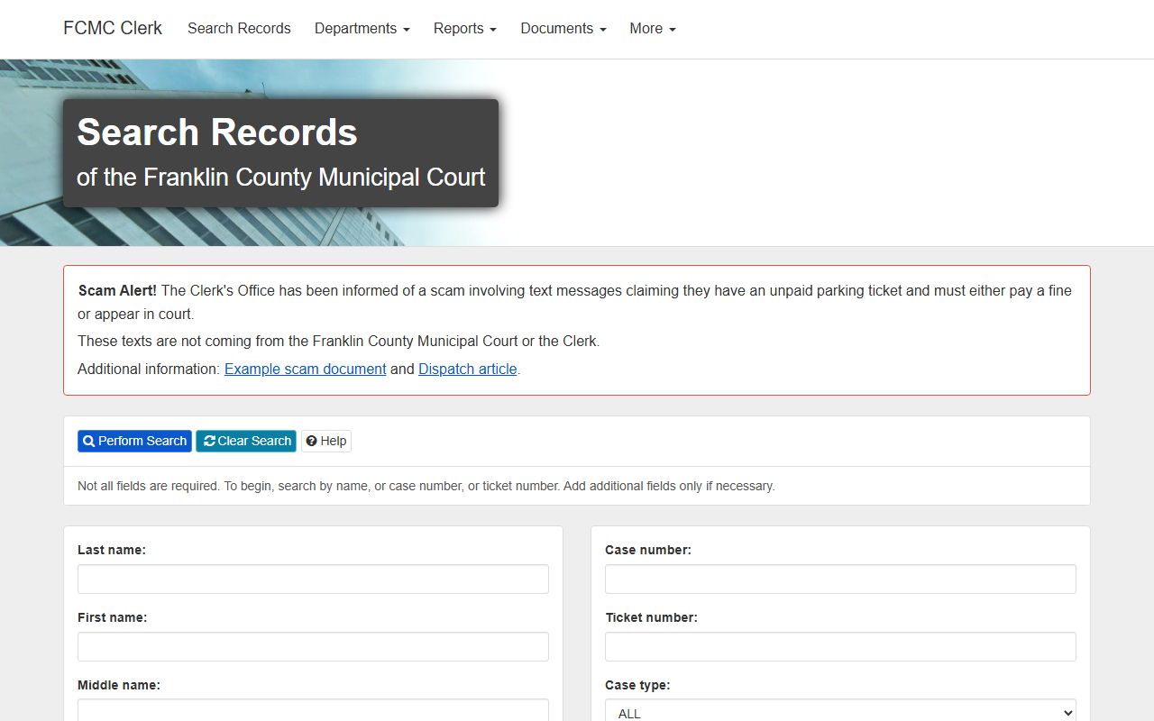
Task: Open the Documents dropdown in navbar
Action: coord(563,29)
